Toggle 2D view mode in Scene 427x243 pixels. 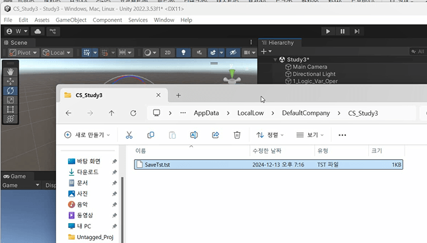(x=168, y=53)
